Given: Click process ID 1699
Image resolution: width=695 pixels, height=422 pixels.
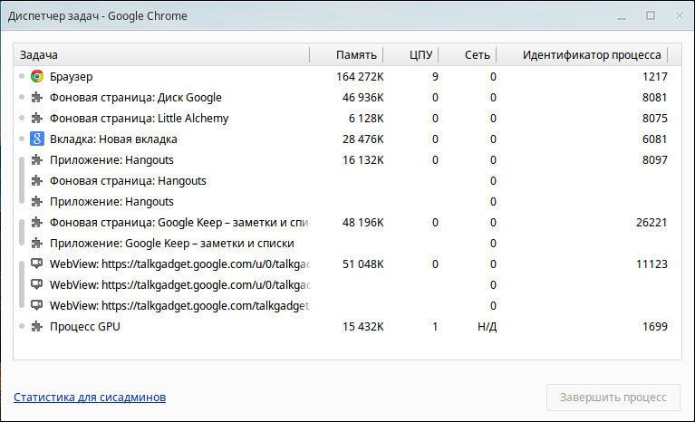Looking at the screenshot, I should (654, 326).
